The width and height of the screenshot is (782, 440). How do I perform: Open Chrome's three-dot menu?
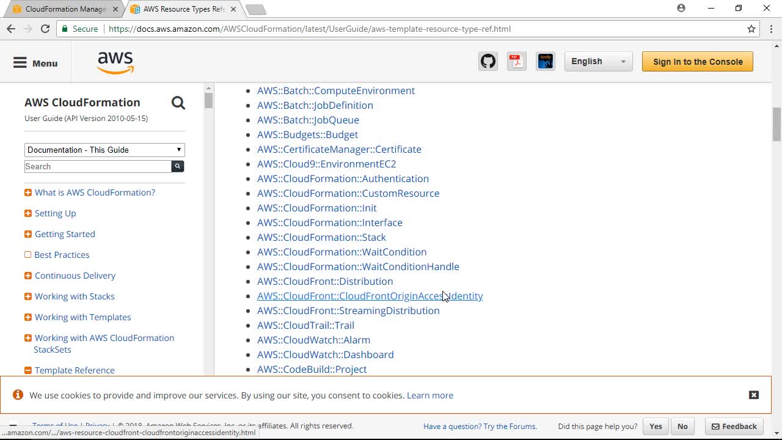click(771, 29)
